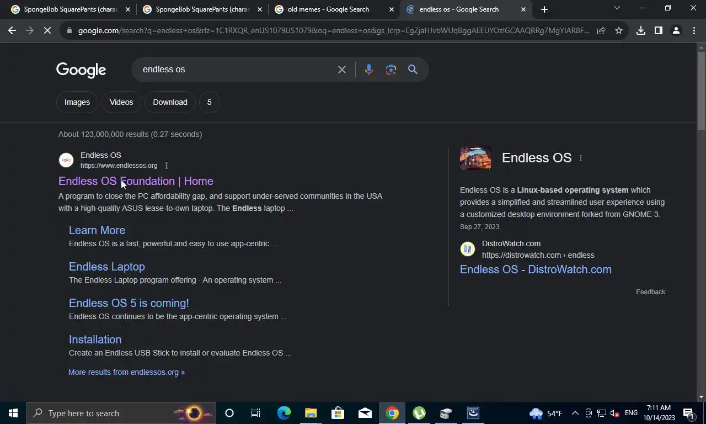Click the Chrome address bar URL

pyautogui.click(x=334, y=31)
